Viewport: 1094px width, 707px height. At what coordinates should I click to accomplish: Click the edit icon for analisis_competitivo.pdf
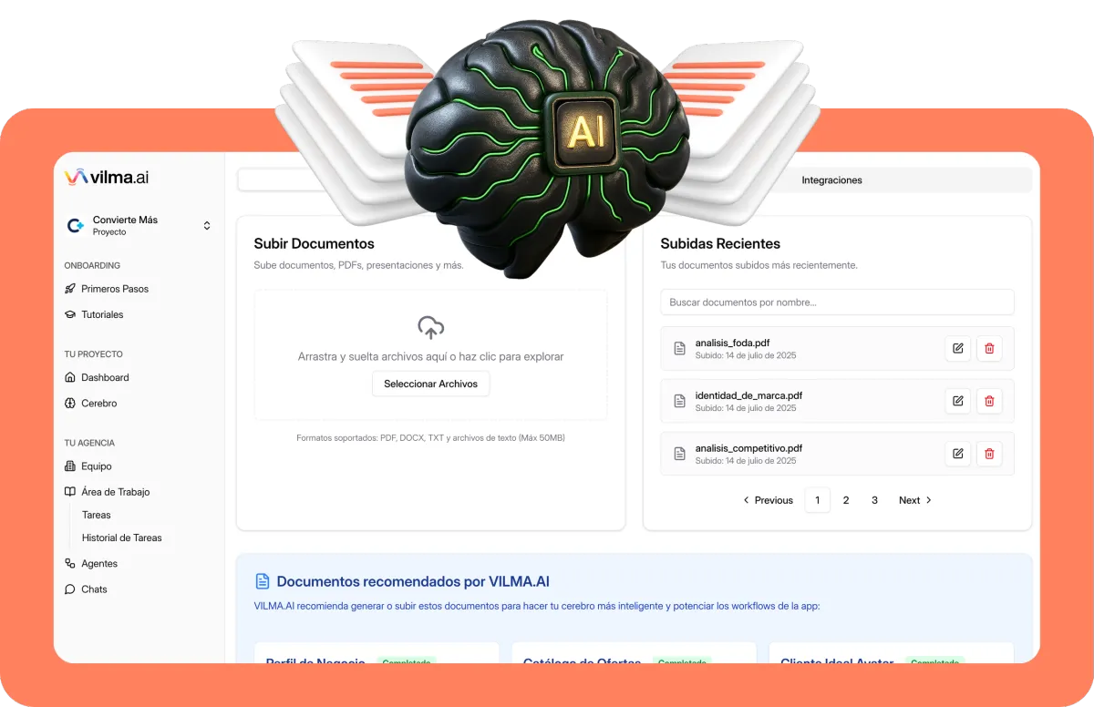(x=957, y=454)
